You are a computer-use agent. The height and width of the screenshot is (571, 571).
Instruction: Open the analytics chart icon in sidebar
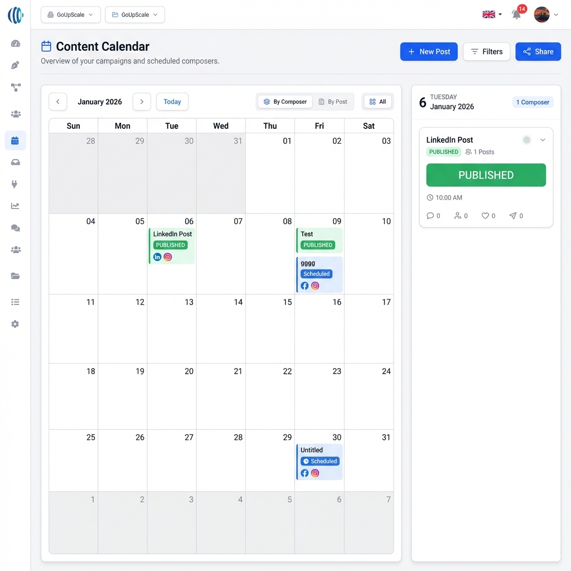[15, 205]
